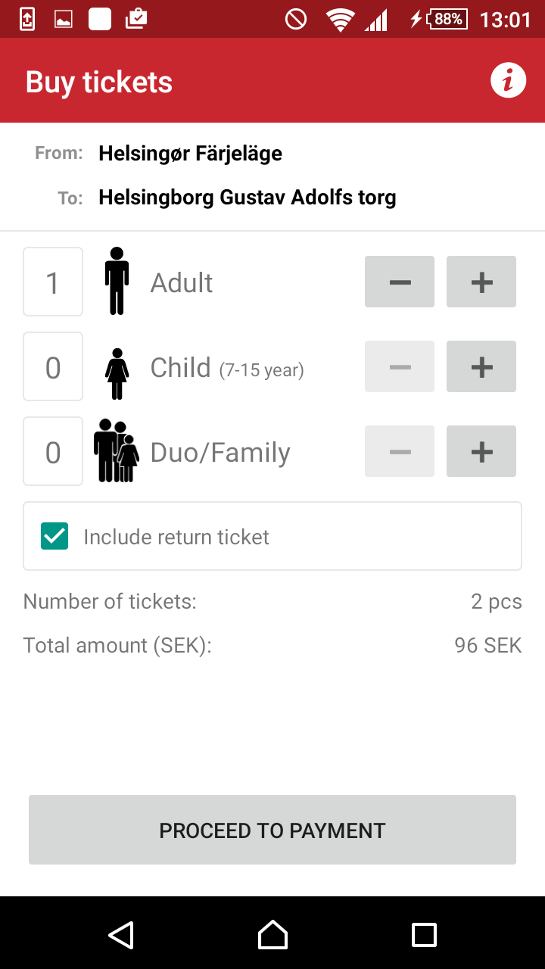Image resolution: width=545 pixels, height=969 pixels.
Task: Select the Child quantity field
Action: click(x=53, y=366)
